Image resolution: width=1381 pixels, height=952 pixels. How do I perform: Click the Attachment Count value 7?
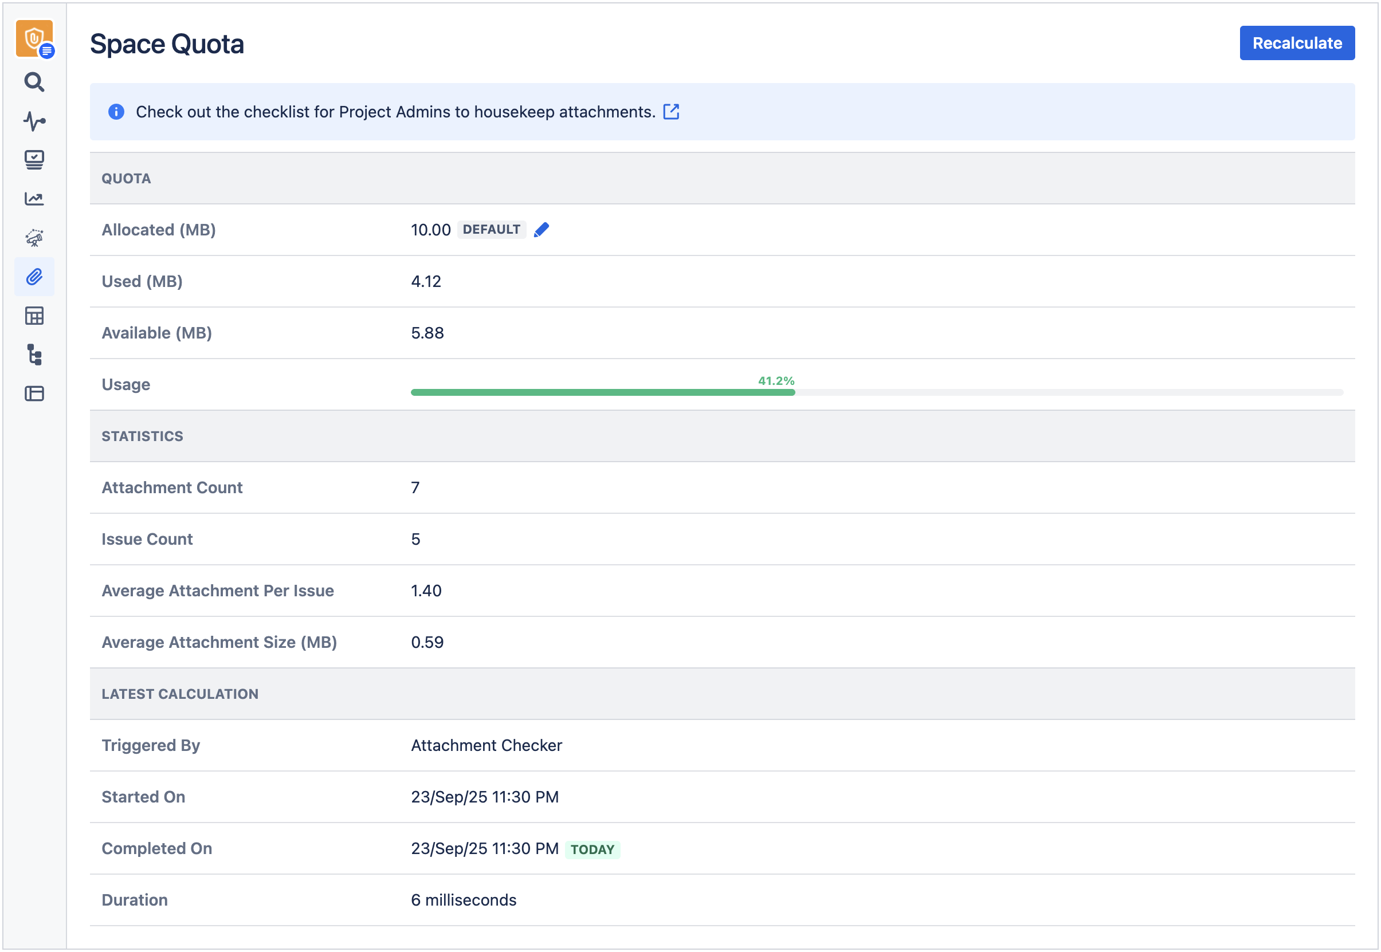pos(415,488)
